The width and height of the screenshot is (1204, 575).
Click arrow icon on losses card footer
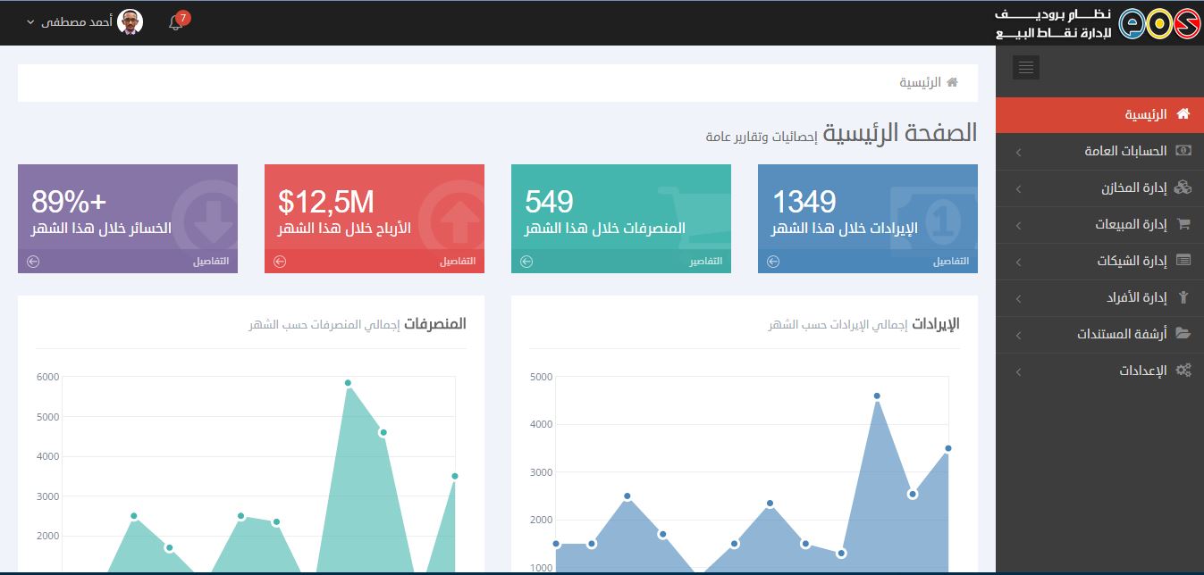point(33,262)
